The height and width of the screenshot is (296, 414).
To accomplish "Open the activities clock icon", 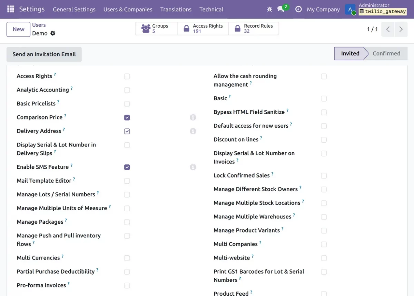I will (298, 9).
